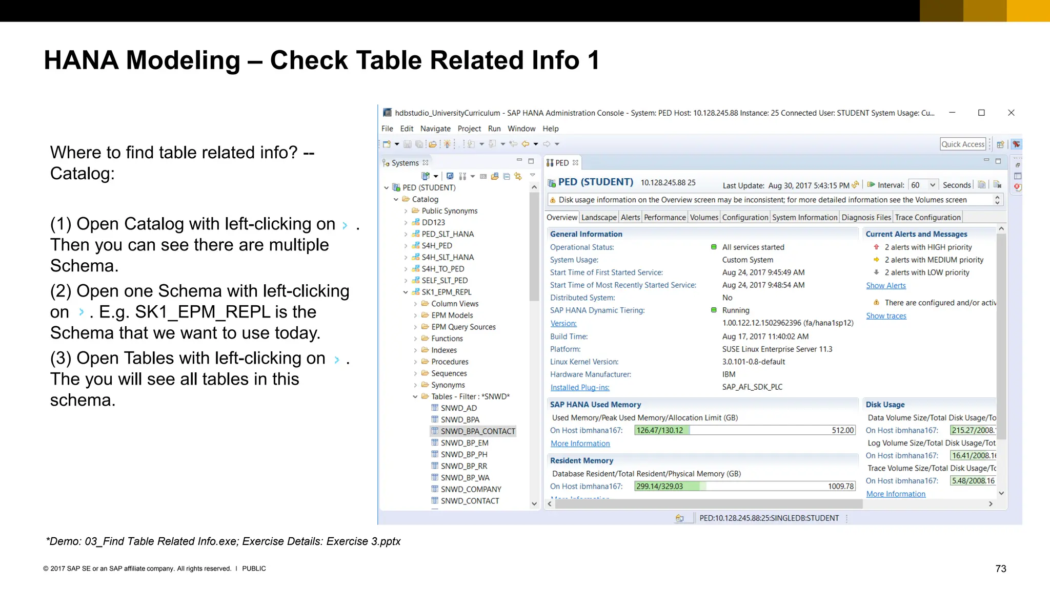Open the File menu
This screenshot has width=1050, height=590.
pos(387,129)
